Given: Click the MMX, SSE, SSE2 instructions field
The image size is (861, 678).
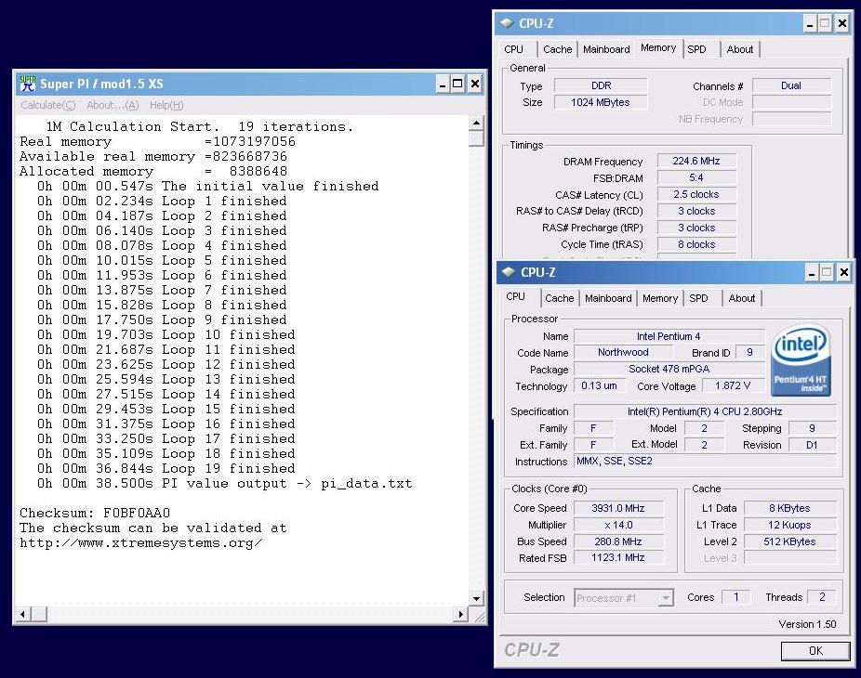Looking at the screenshot, I should 705,462.
